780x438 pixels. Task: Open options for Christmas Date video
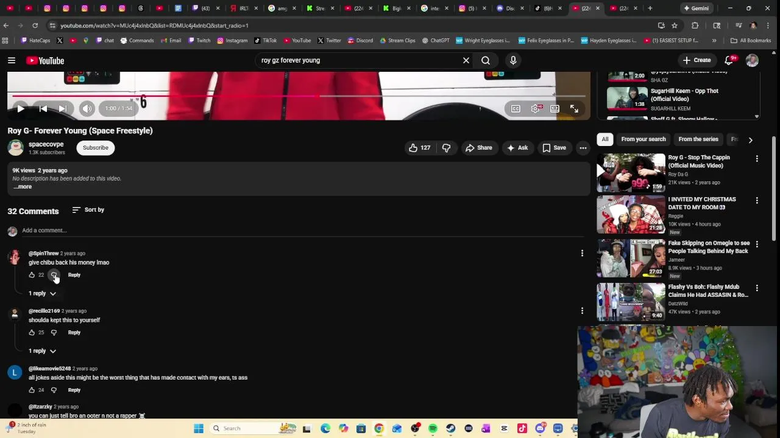(x=757, y=200)
